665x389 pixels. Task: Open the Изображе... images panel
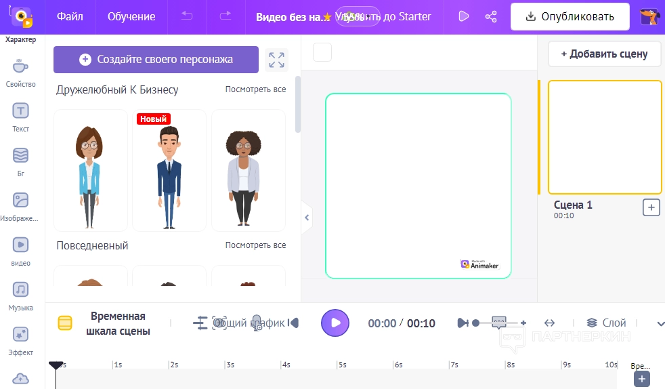(20, 207)
